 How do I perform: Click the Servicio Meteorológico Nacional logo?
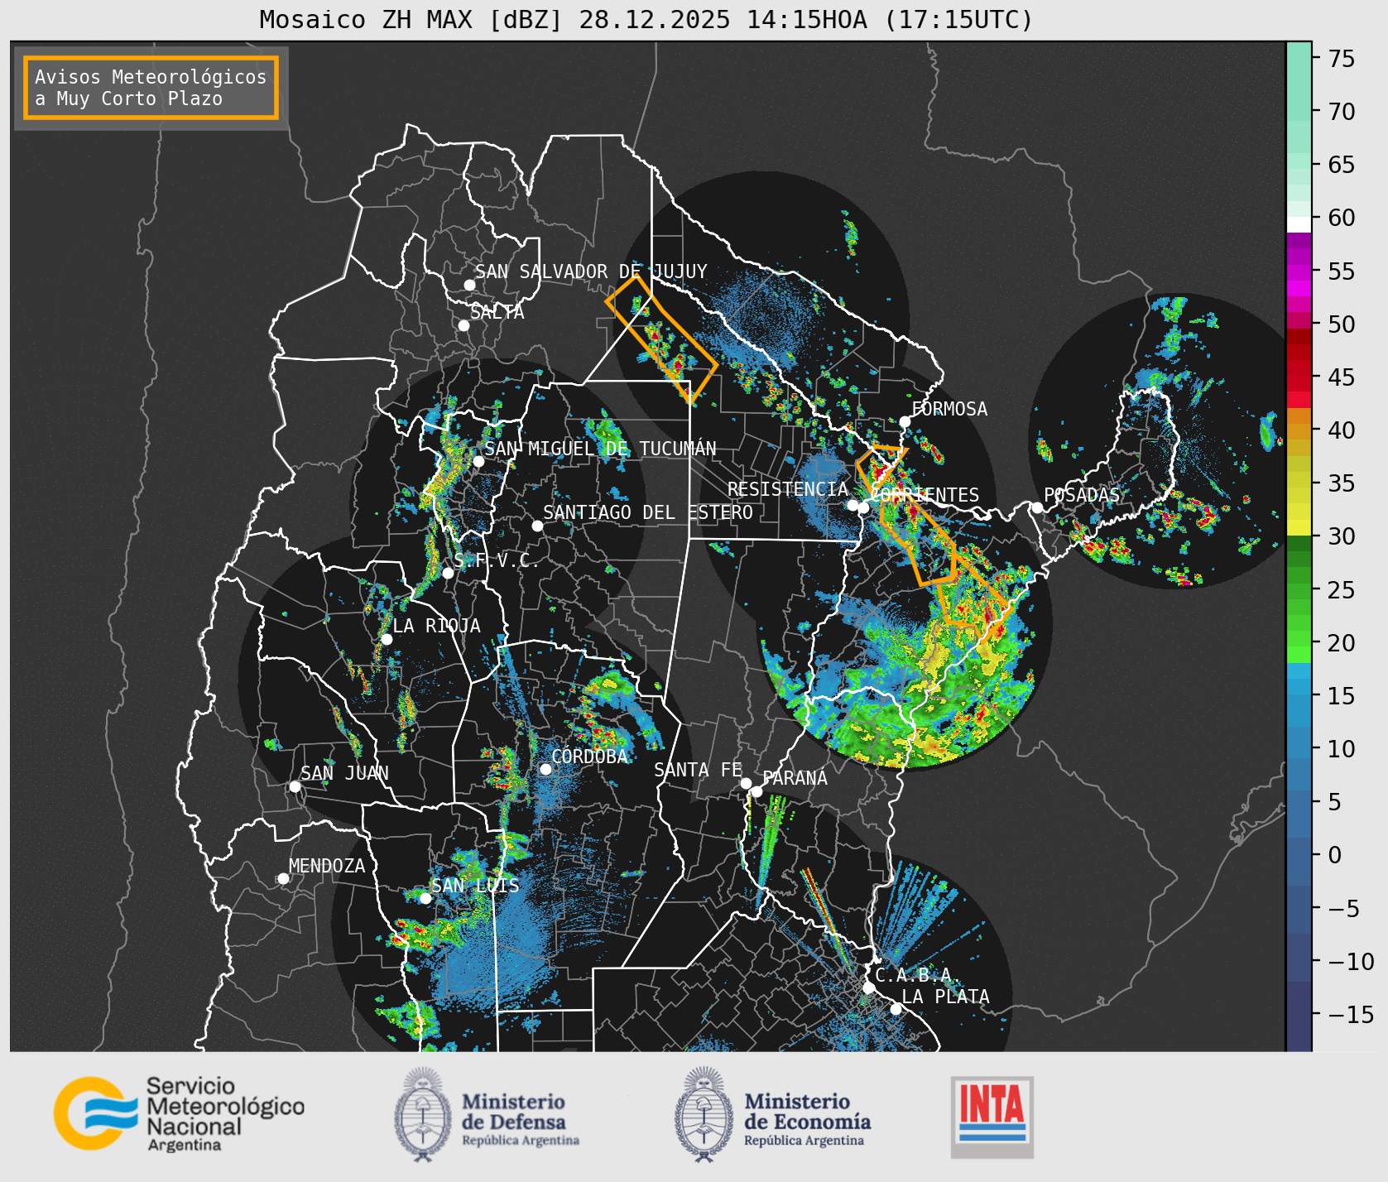(179, 1113)
